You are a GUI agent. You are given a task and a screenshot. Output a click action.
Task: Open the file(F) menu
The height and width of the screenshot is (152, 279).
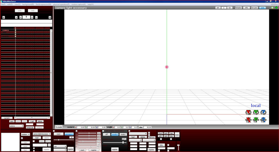(3, 4)
